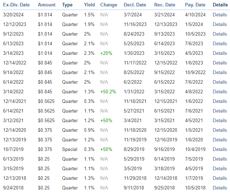Show Details for the 6/14/2021 dividend
Image resolution: width=230 pixels, height=193 pixels.
(x=220, y=111)
